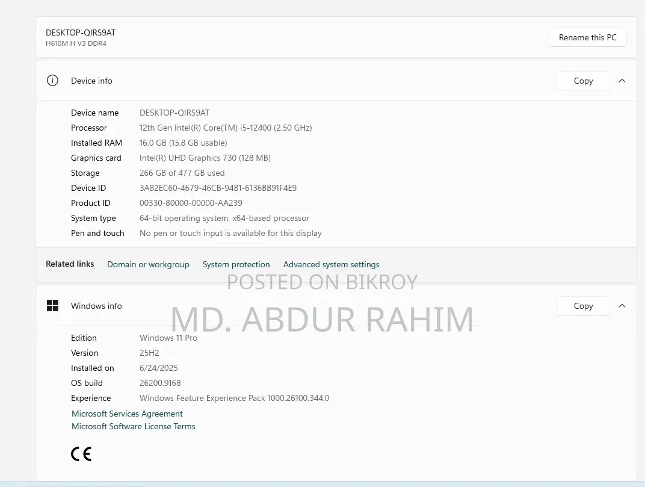
Task: Collapse the Device info section chevron
Action: [622, 81]
